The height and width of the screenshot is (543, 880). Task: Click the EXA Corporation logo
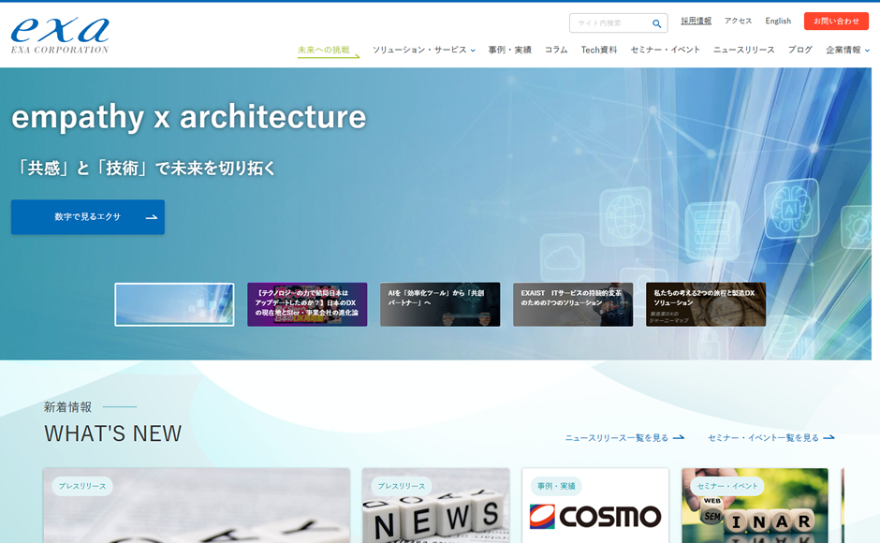click(60, 36)
